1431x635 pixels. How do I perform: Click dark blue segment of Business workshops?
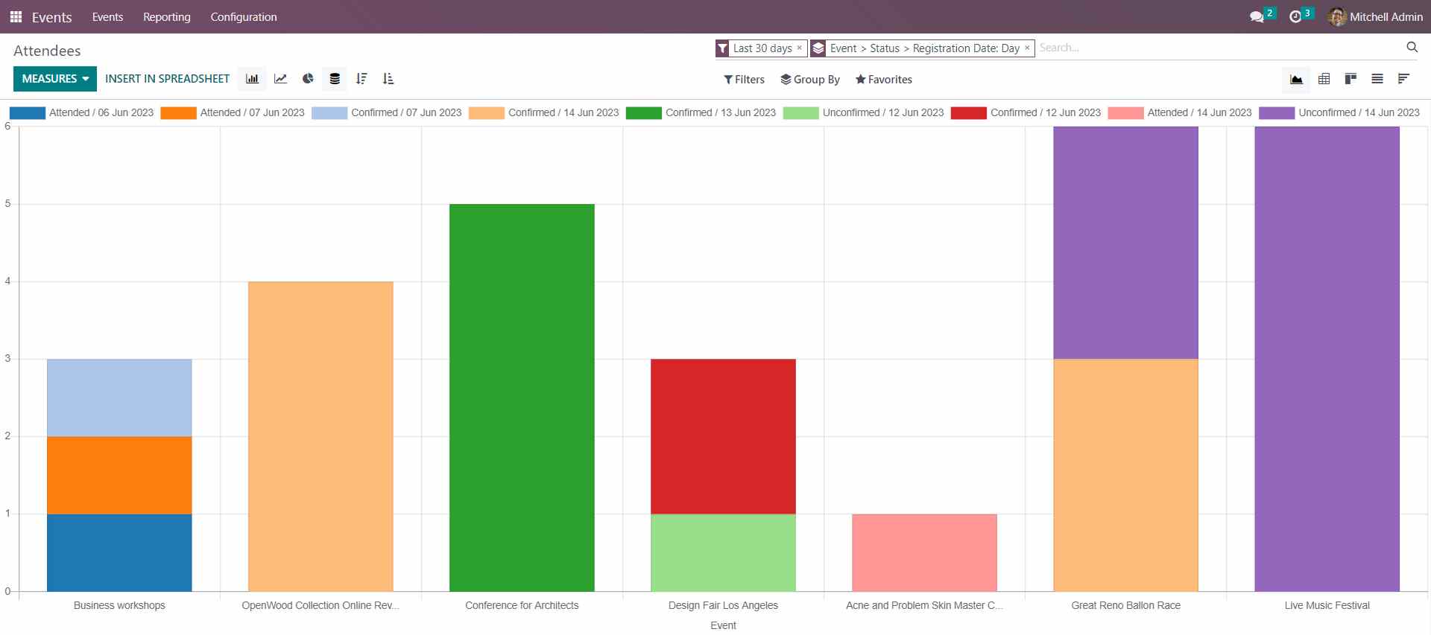point(119,553)
